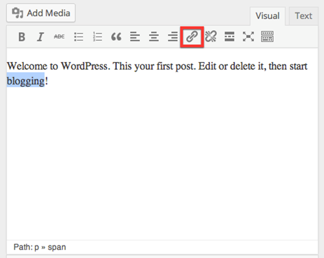
Task: Toggle italic formatting
Action: (x=40, y=37)
